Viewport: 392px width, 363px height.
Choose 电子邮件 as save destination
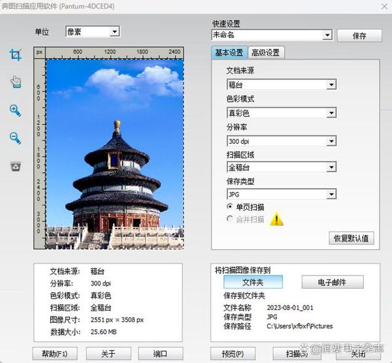click(333, 282)
